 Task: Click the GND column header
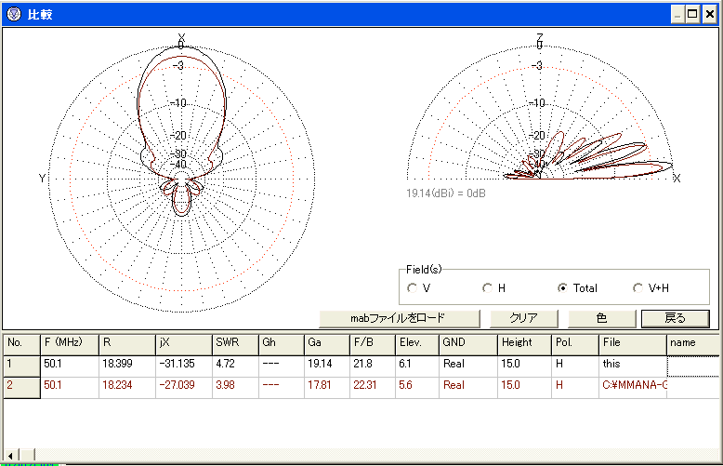click(468, 343)
